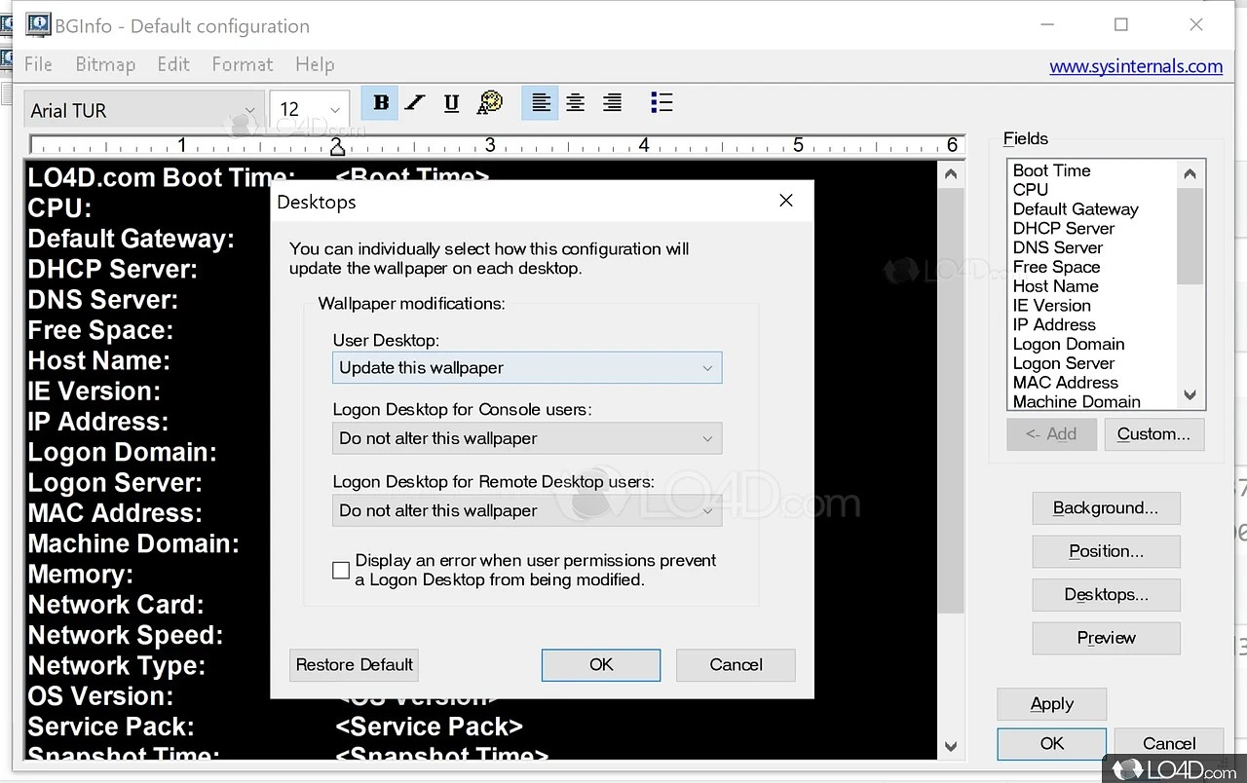
Task: Click the "<Service Pack>" value in the editor
Action: click(x=429, y=727)
